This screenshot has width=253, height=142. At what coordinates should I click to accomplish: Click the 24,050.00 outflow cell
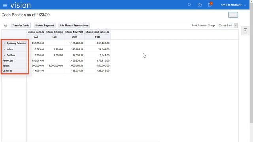pyautogui.click(x=74, y=55)
